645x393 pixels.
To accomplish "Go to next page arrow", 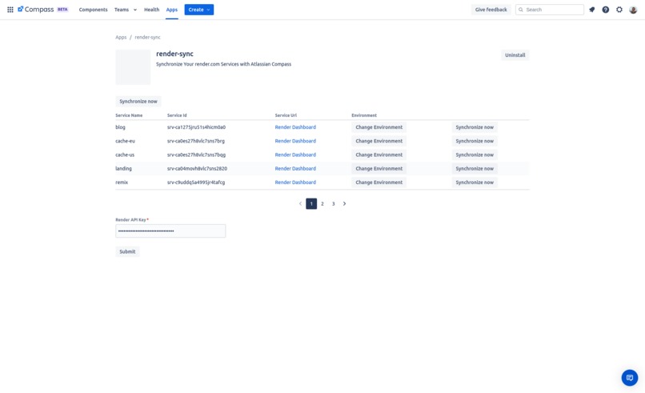I will 344,203.
